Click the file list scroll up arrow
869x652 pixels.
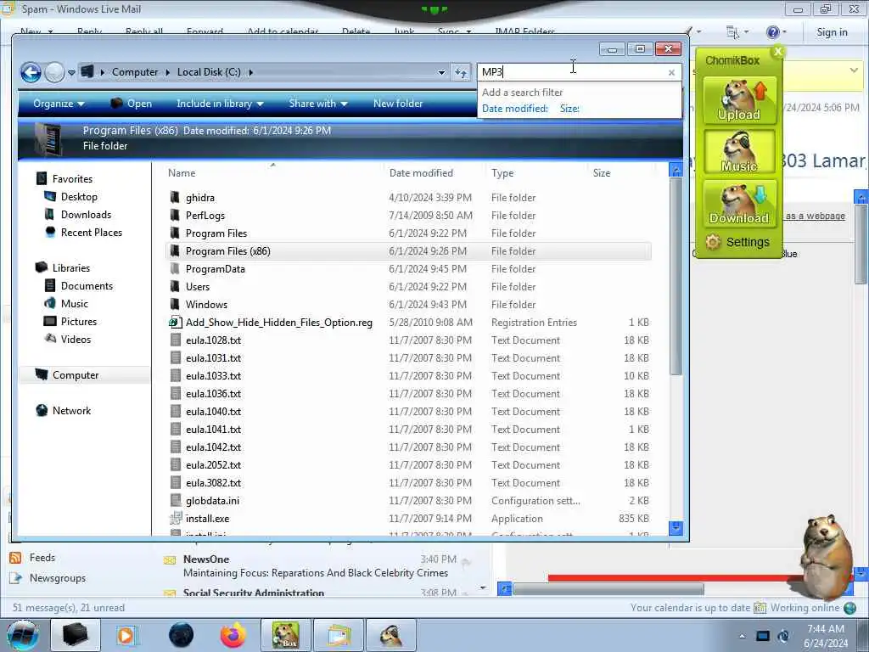(676, 170)
